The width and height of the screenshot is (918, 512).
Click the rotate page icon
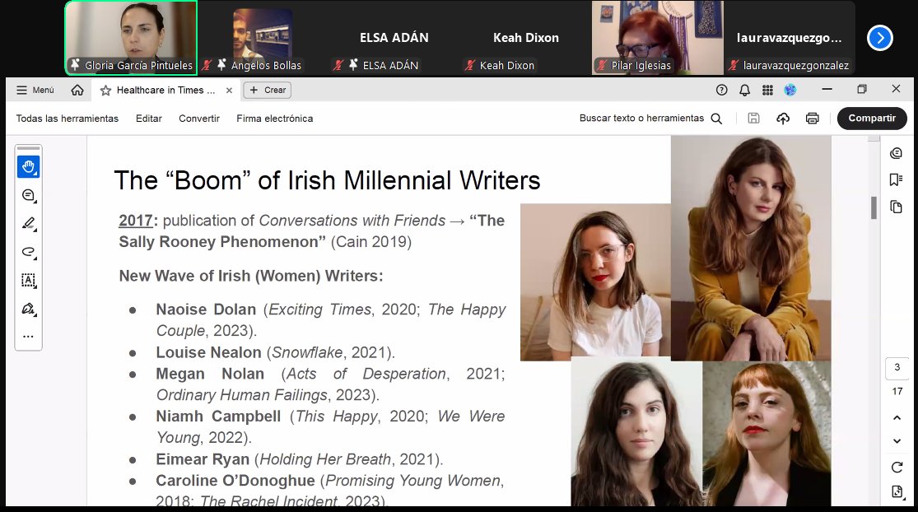897,467
